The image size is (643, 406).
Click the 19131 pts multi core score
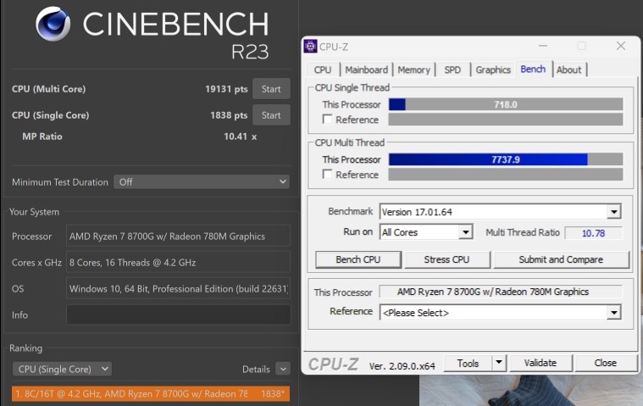(226, 89)
